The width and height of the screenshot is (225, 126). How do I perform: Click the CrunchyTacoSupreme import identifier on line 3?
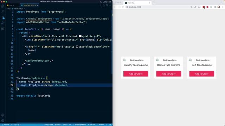click(x=39, y=19)
